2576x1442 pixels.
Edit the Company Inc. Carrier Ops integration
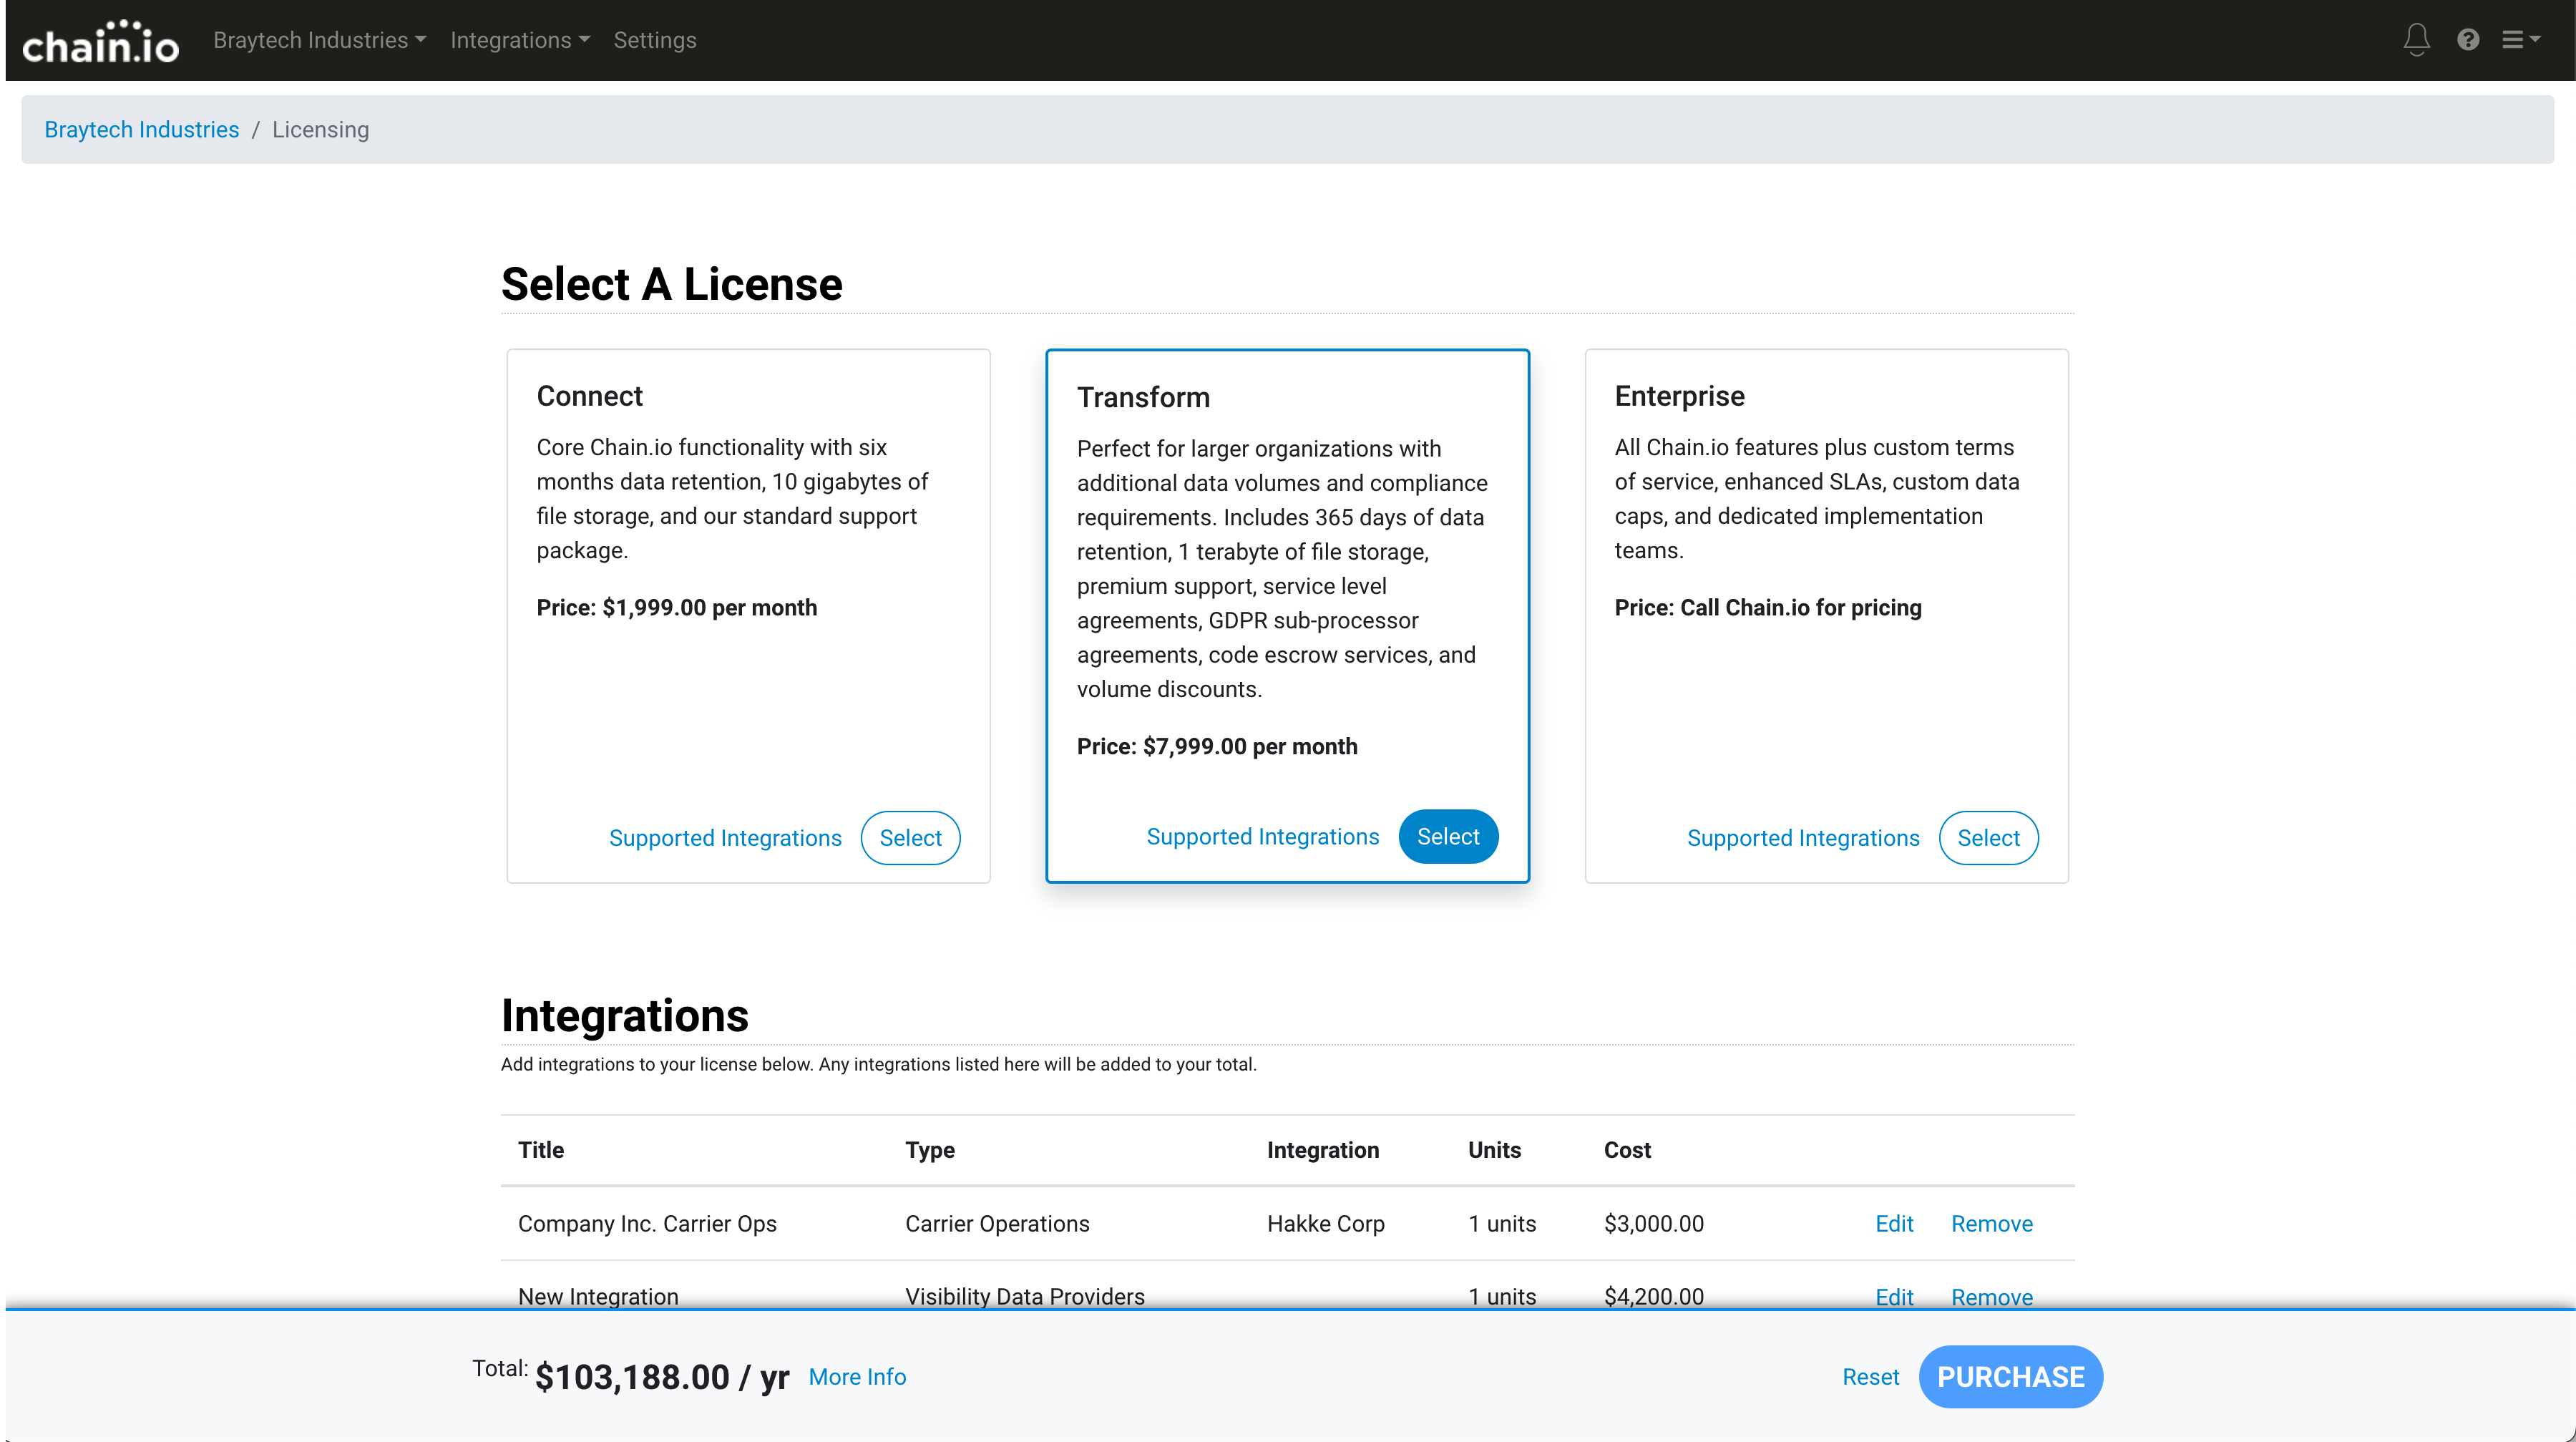(x=1893, y=1224)
